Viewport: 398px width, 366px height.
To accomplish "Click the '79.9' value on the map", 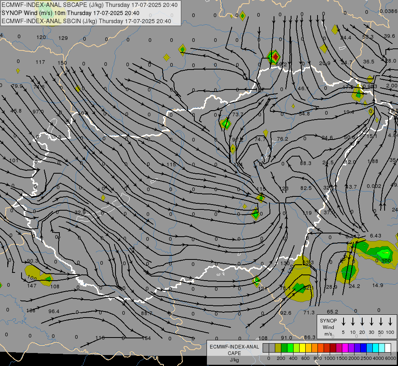I will pyautogui.click(x=17, y=86).
